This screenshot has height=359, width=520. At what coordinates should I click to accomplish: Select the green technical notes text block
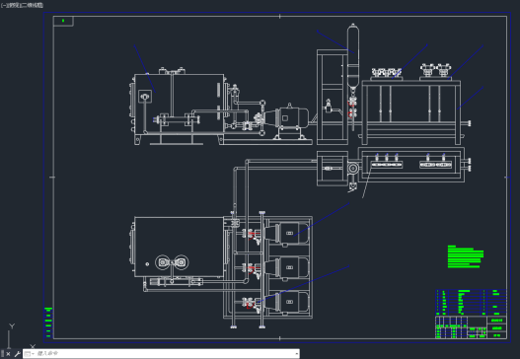tap(466, 256)
